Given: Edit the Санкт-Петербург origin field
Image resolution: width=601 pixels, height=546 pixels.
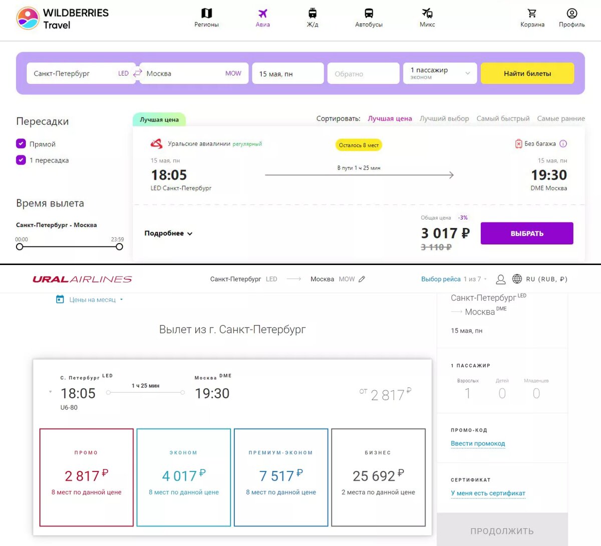Looking at the screenshot, I should point(80,73).
